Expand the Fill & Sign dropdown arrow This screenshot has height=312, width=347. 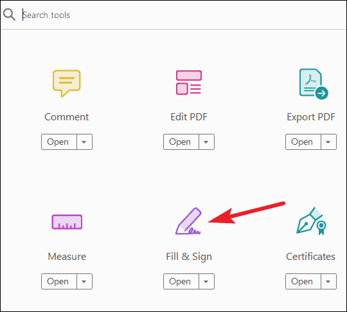coord(207,281)
